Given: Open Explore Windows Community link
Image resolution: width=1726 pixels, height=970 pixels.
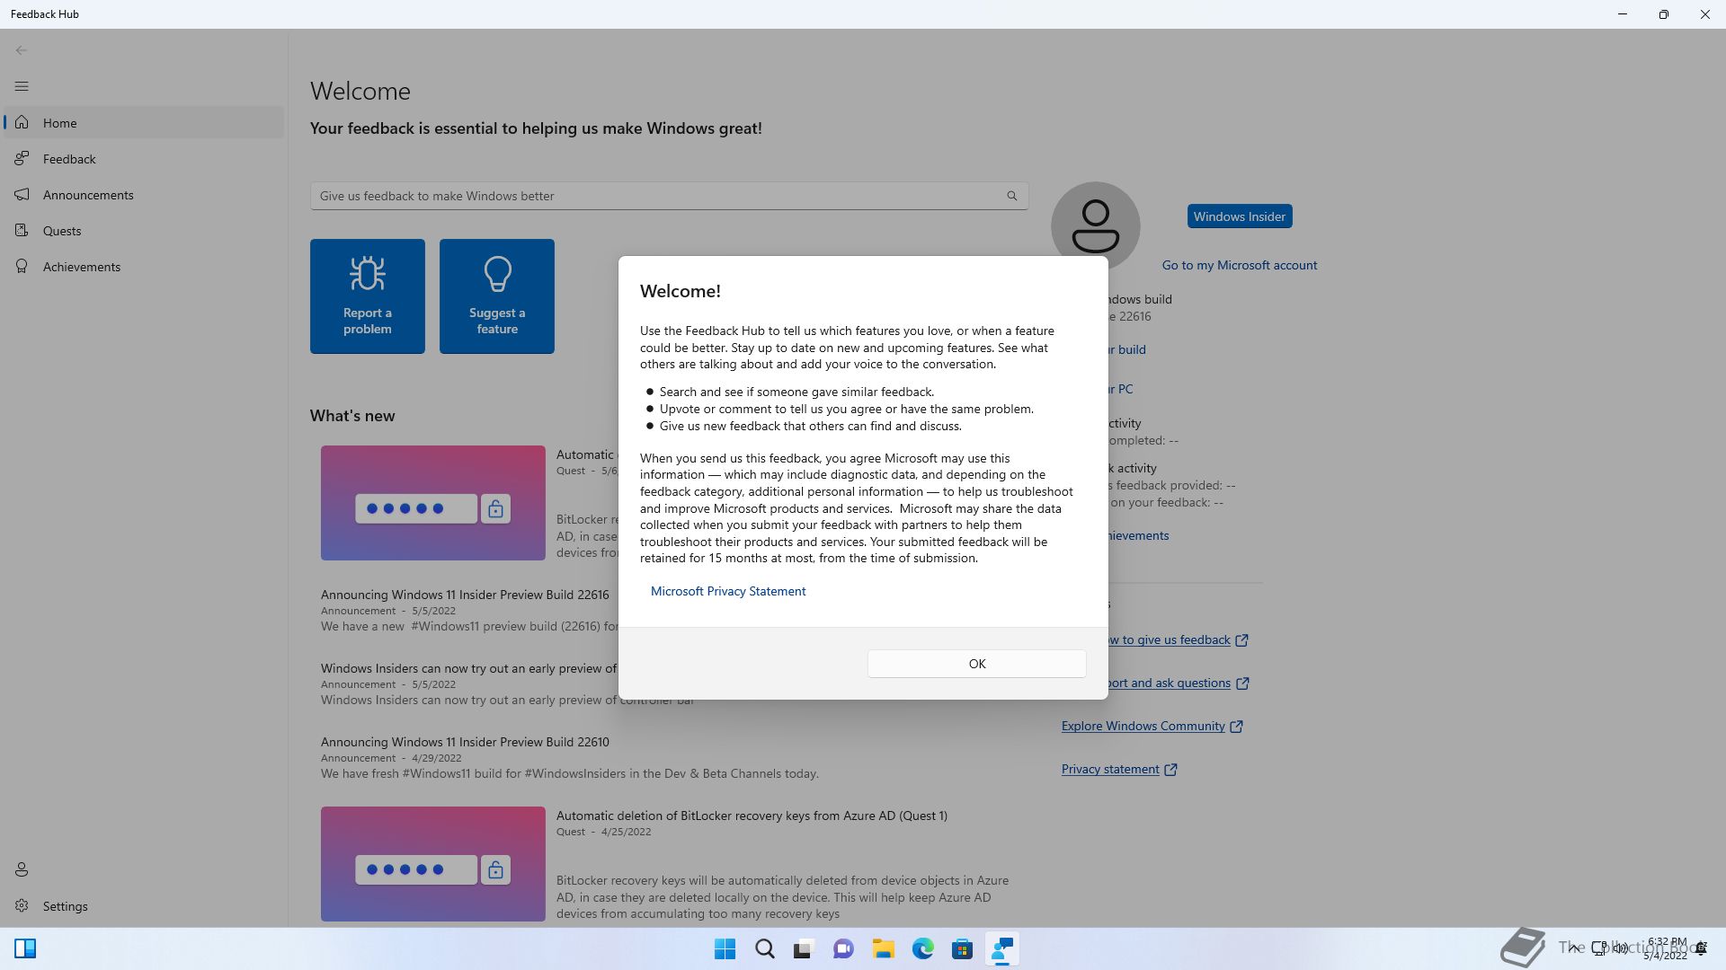Looking at the screenshot, I should [x=1143, y=726].
